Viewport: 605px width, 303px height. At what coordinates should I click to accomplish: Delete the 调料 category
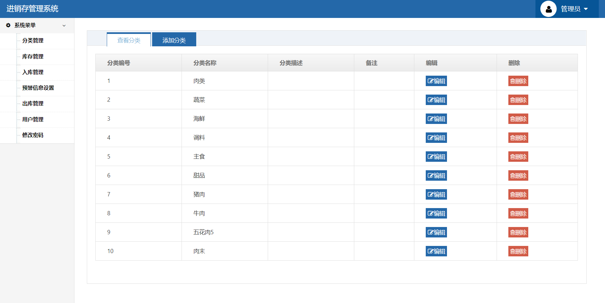(x=518, y=138)
